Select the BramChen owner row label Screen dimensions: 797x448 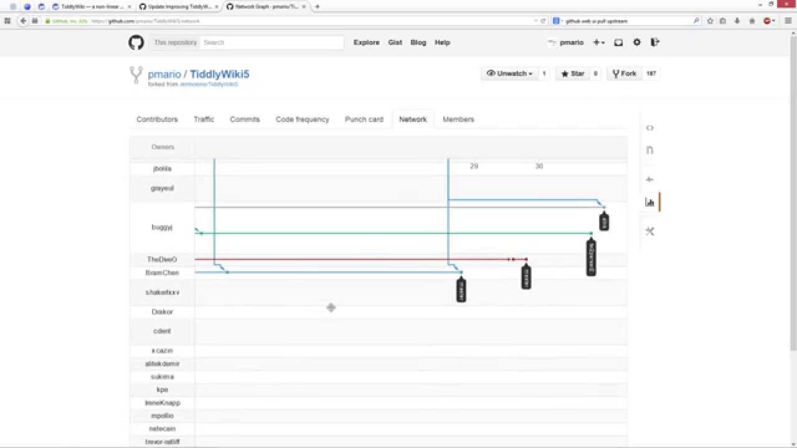point(162,273)
